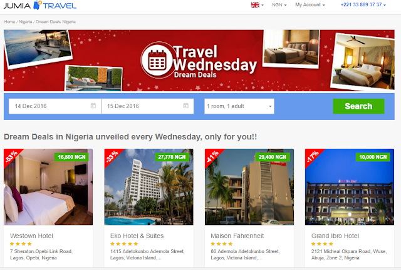
Task: Open the My Account dropdown
Action: coord(310,5)
